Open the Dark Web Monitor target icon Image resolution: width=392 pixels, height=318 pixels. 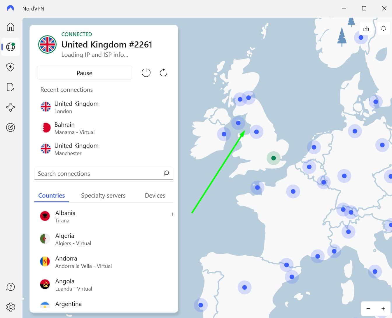[x=10, y=127]
